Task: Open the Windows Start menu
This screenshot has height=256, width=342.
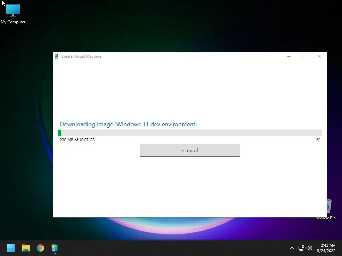Action: point(11,248)
